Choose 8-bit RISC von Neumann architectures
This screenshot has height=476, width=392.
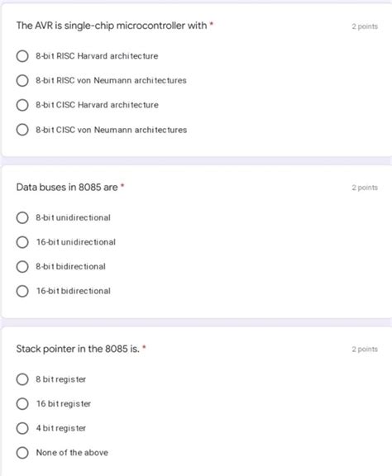click(22, 80)
